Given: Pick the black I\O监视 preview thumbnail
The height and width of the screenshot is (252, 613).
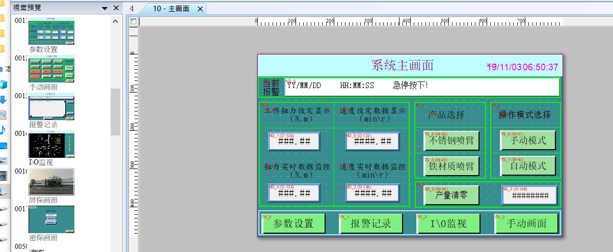Looking at the screenshot, I should 51,144.
